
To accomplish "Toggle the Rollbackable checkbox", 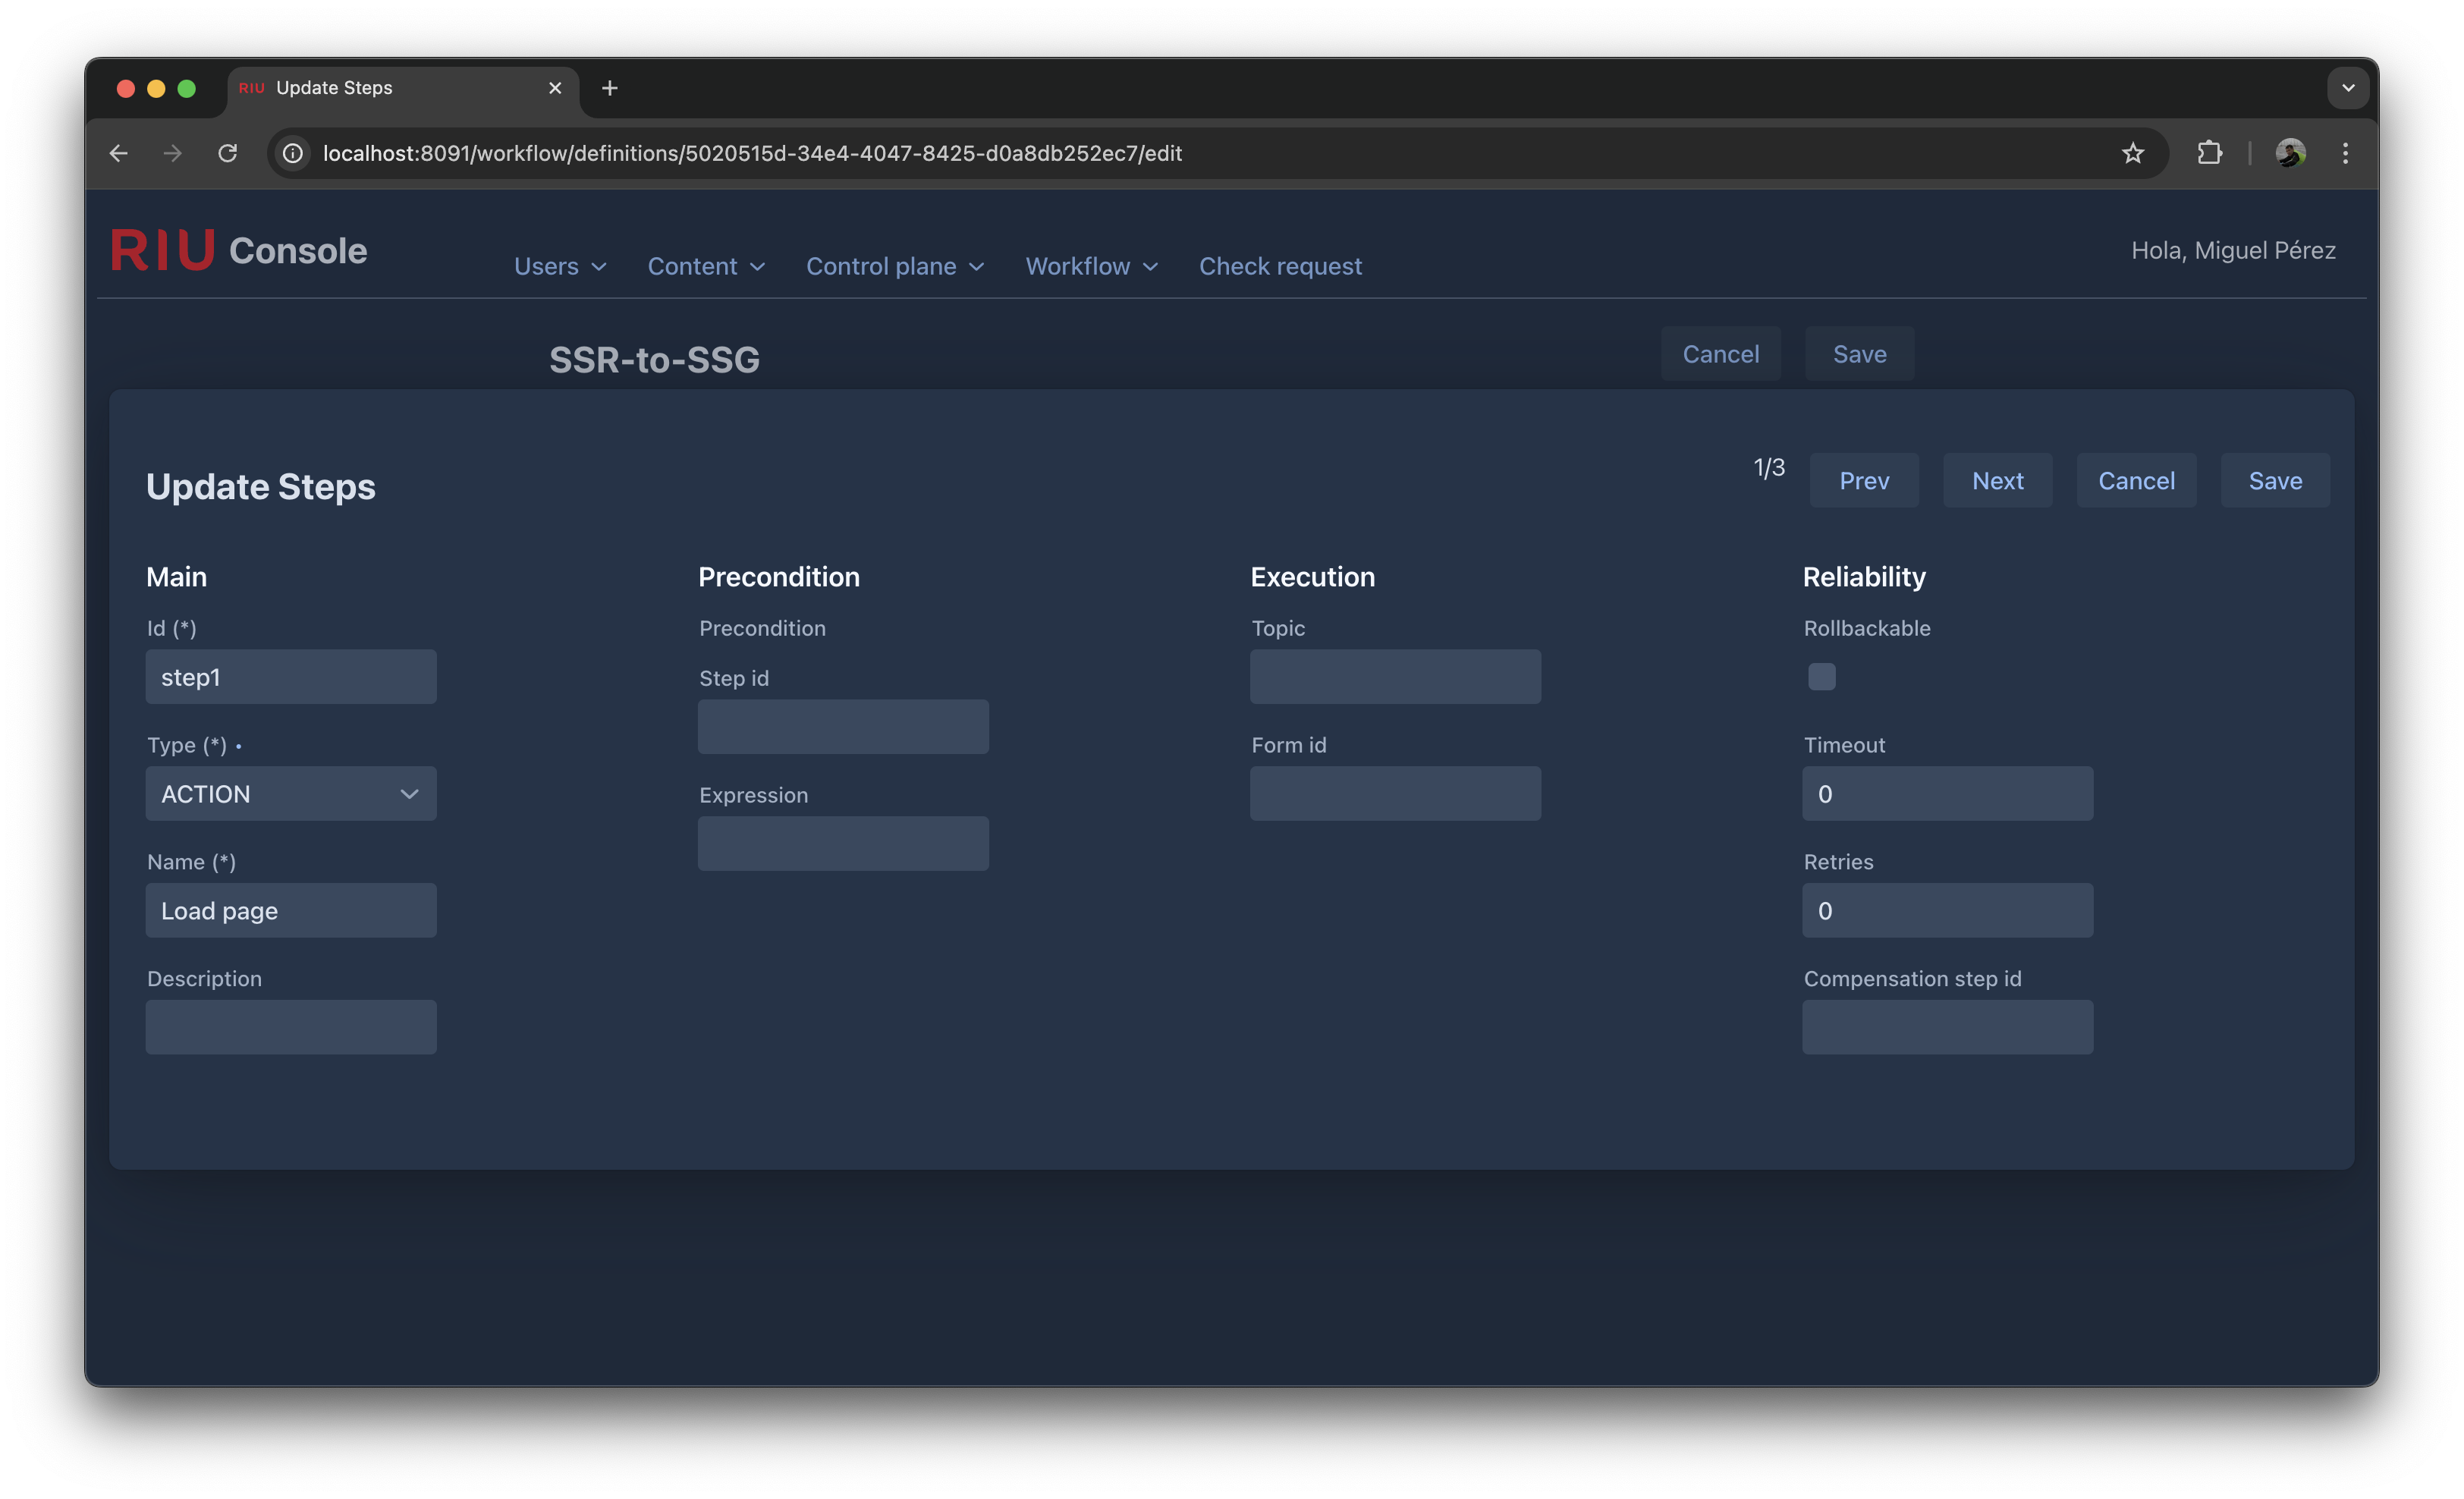I will click(1821, 677).
